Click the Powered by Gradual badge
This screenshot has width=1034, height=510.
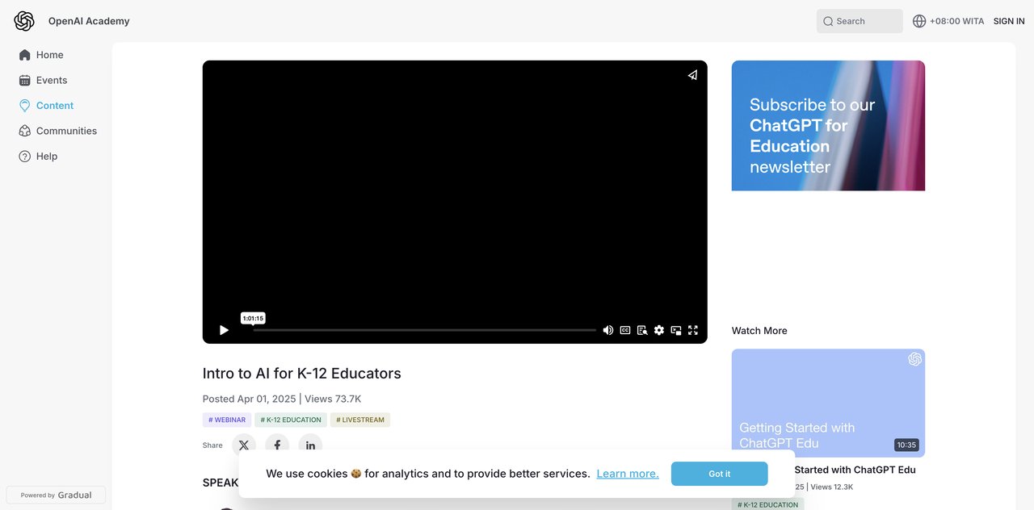coord(56,495)
